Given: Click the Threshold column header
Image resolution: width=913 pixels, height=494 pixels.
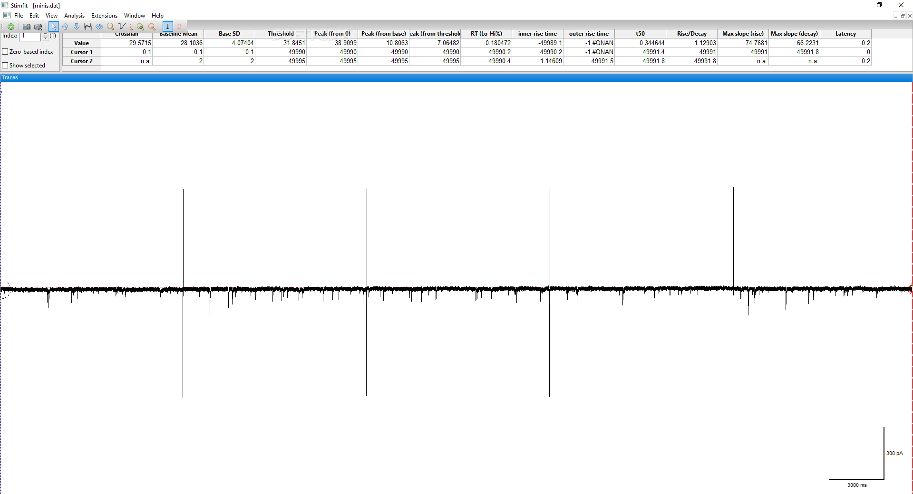Looking at the screenshot, I should [281, 34].
